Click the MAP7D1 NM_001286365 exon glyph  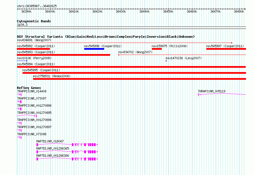point(67,152)
